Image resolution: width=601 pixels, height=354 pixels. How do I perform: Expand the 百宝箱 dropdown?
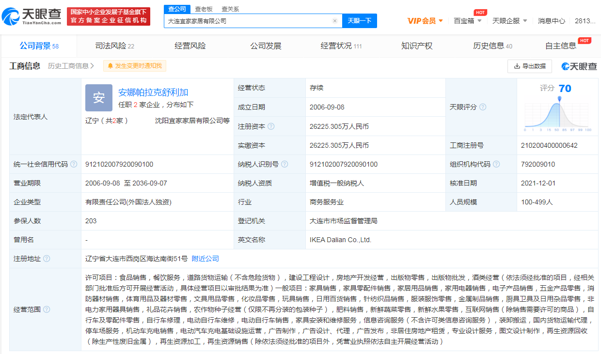(x=468, y=21)
